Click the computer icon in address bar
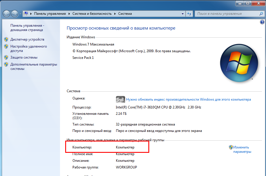 click(x=26, y=13)
